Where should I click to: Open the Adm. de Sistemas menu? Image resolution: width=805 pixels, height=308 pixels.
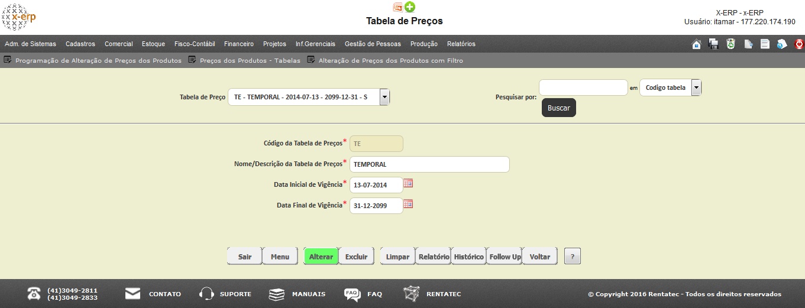[x=30, y=44]
